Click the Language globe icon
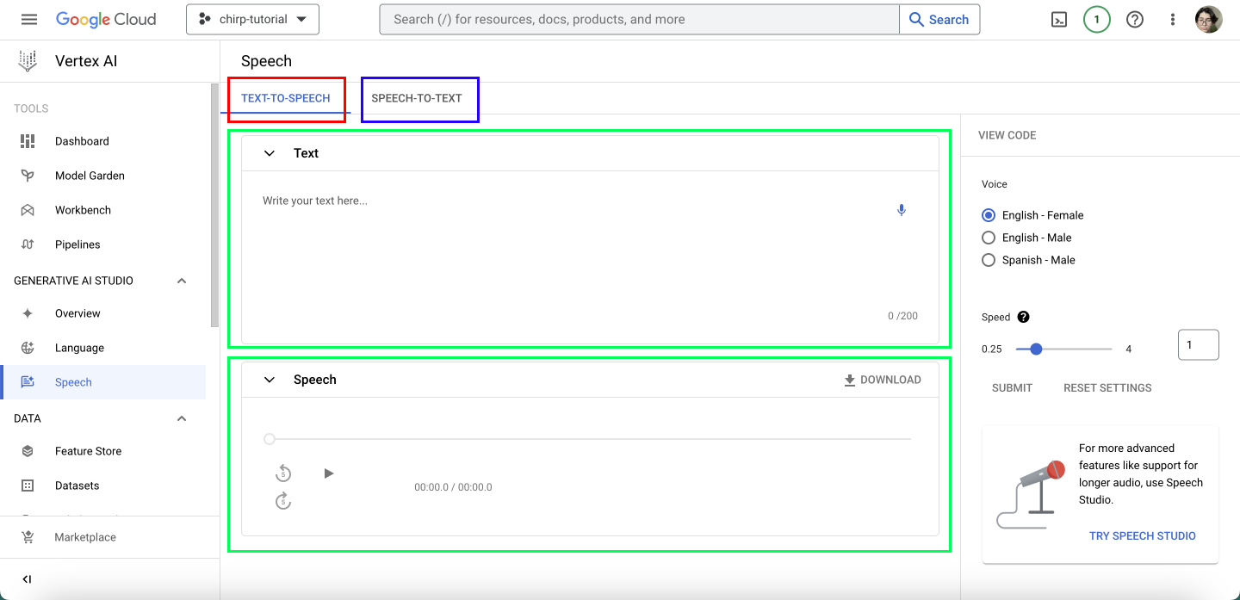Viewport: 1240px width, 600px height. 28,348
